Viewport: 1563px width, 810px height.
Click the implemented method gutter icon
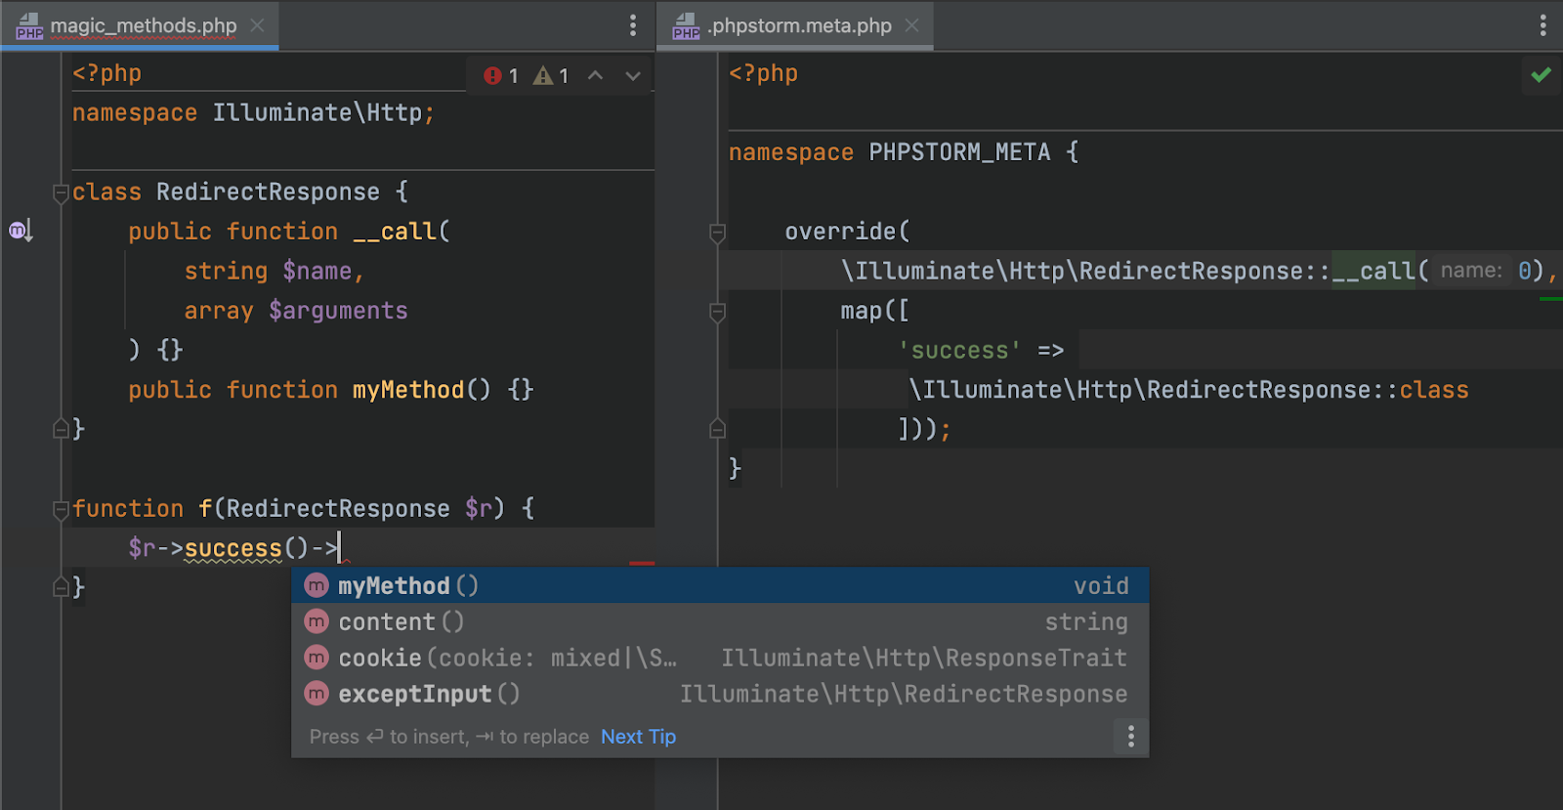21,231
